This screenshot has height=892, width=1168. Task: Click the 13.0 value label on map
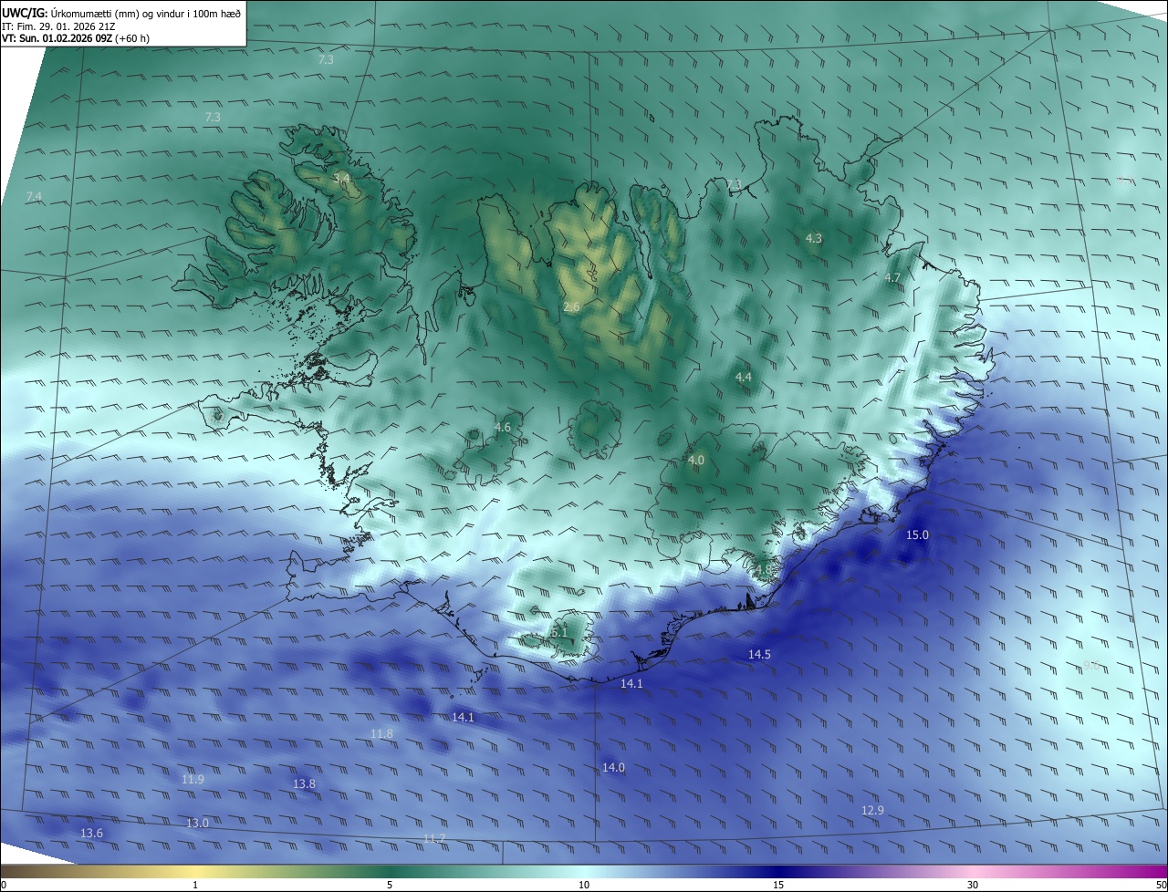pyautogui.click(x=197, y=823)
